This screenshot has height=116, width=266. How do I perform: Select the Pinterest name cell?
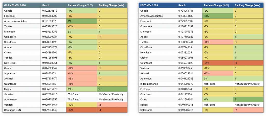click(158, 89)
